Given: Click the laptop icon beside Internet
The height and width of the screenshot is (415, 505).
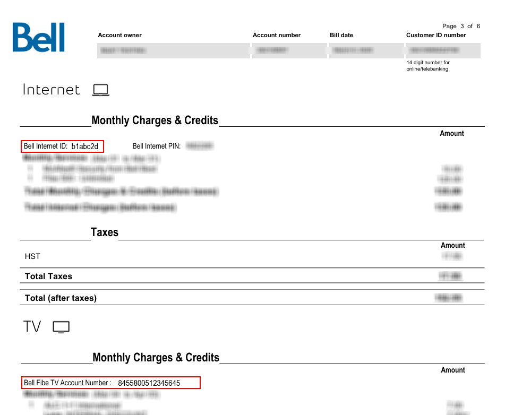Looking at the screenshot, I should pyautogui.click(x=101, y=90).
